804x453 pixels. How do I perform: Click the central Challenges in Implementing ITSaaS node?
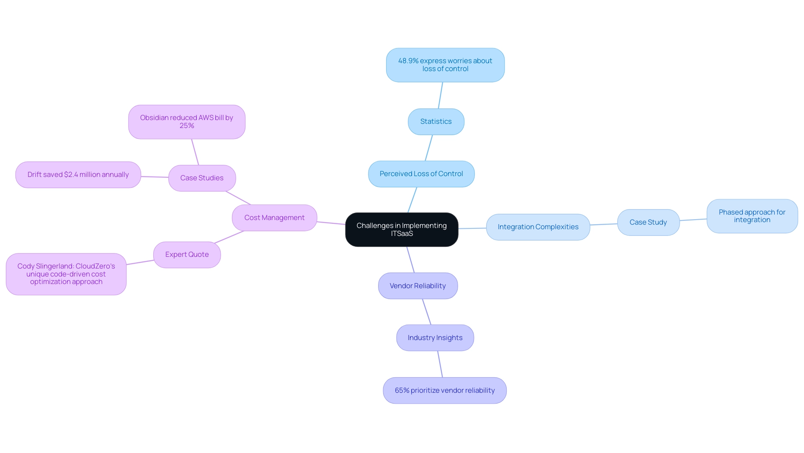[402, 229]
